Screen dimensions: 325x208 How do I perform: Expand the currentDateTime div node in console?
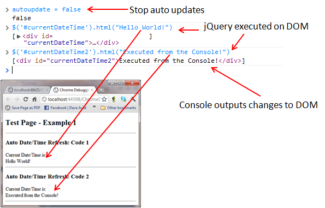click(19, 37)
